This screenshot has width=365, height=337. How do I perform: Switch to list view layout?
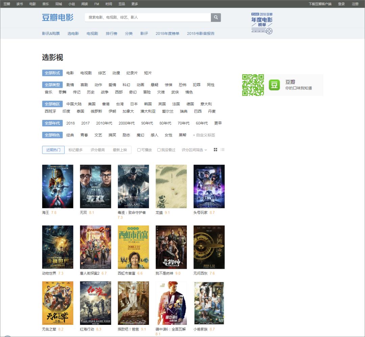pyautogui.click(x=222, y=150)
